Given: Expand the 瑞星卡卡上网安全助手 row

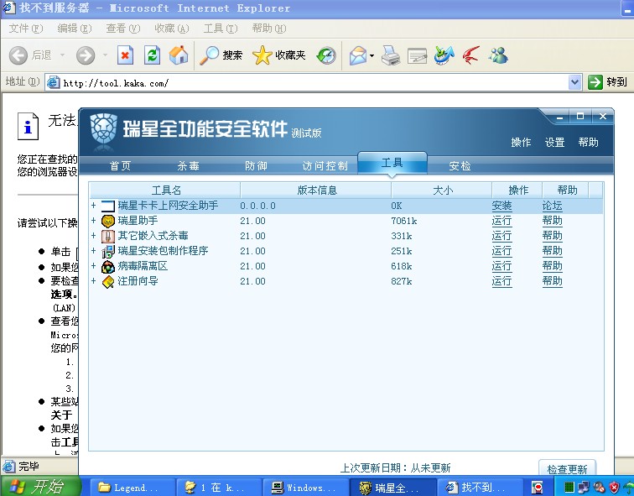Looking at the screenshot, I should point(93,205).
